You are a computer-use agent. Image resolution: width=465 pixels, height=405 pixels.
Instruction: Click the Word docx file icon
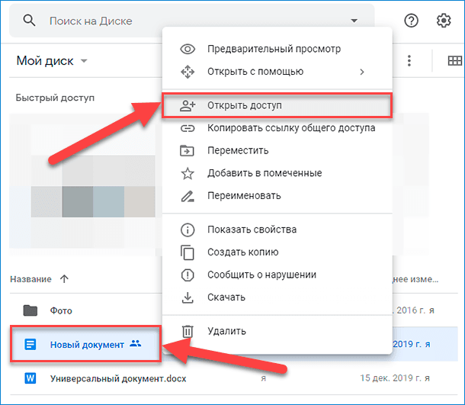30,378
